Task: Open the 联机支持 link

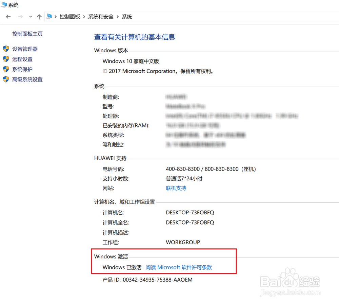Action: (x=176, y=188)
